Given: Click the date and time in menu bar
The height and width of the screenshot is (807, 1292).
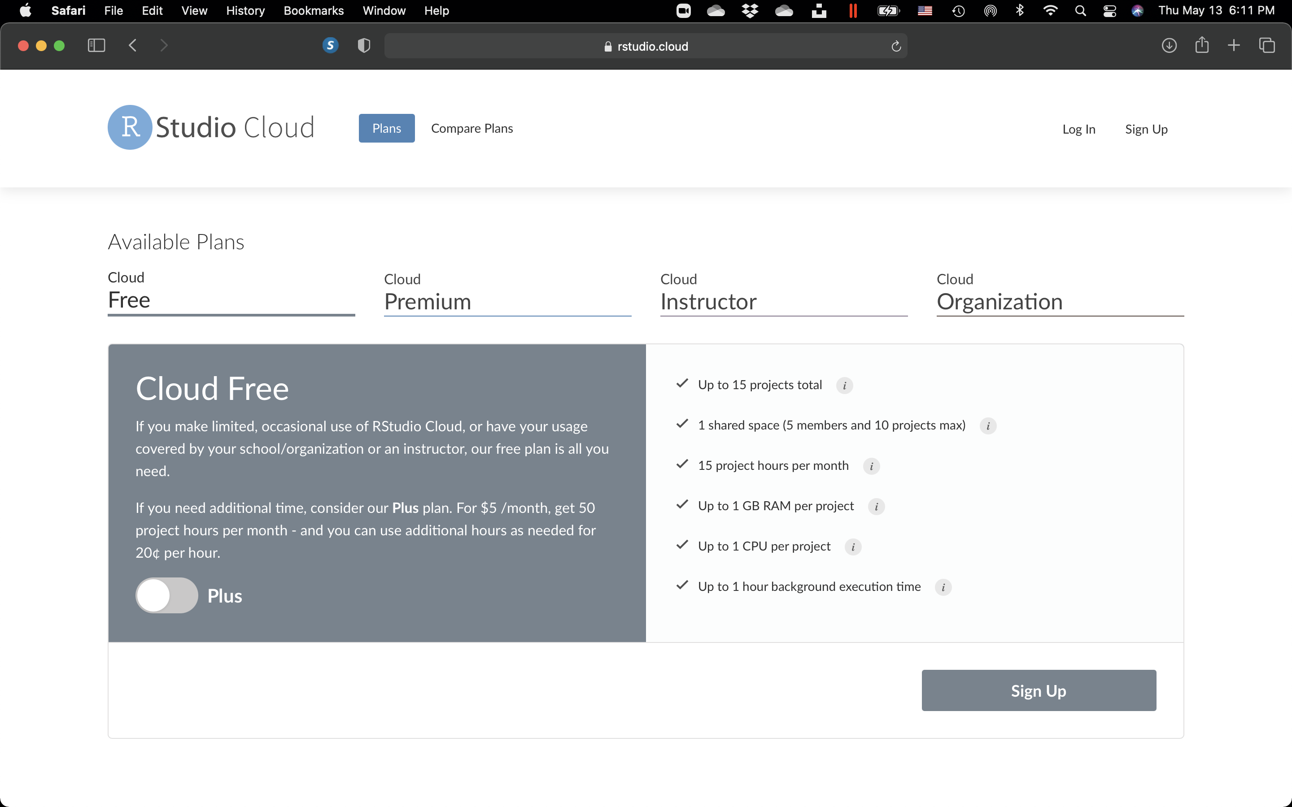Looking at the screenshot, I should tap(1216, 11).
